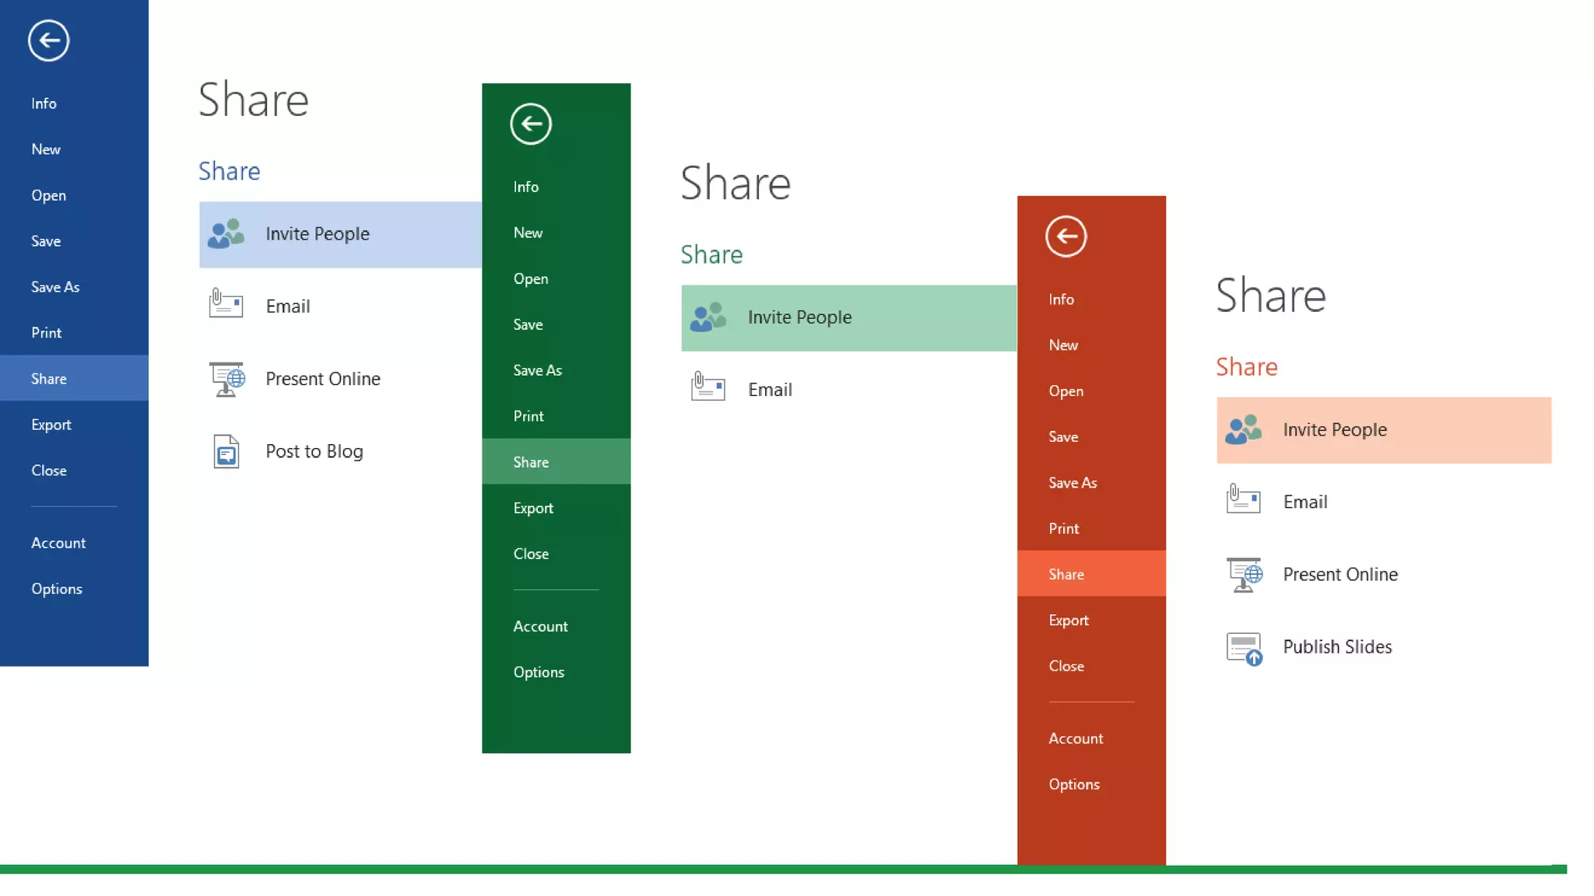
Task: Click New in the blue Word sidebar
Action: click(x=46, y=149)
